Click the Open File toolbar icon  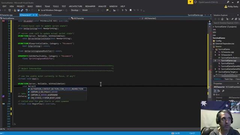pos(15,10)
